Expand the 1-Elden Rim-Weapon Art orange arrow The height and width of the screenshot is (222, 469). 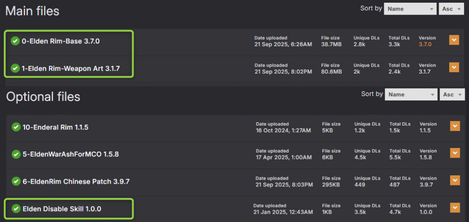click(x=454, y=68)
